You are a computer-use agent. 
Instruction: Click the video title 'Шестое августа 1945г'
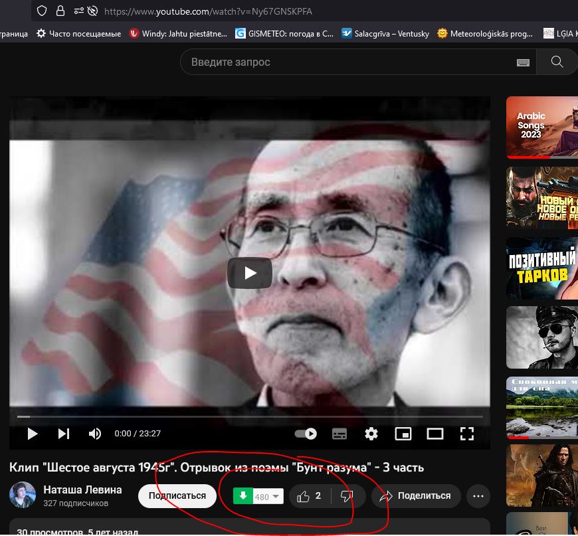(217, 468)
